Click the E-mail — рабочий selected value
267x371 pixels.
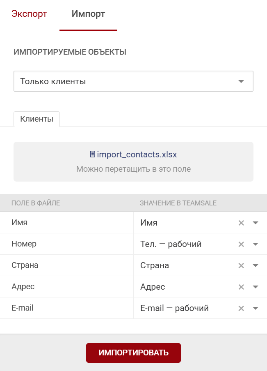174,308
